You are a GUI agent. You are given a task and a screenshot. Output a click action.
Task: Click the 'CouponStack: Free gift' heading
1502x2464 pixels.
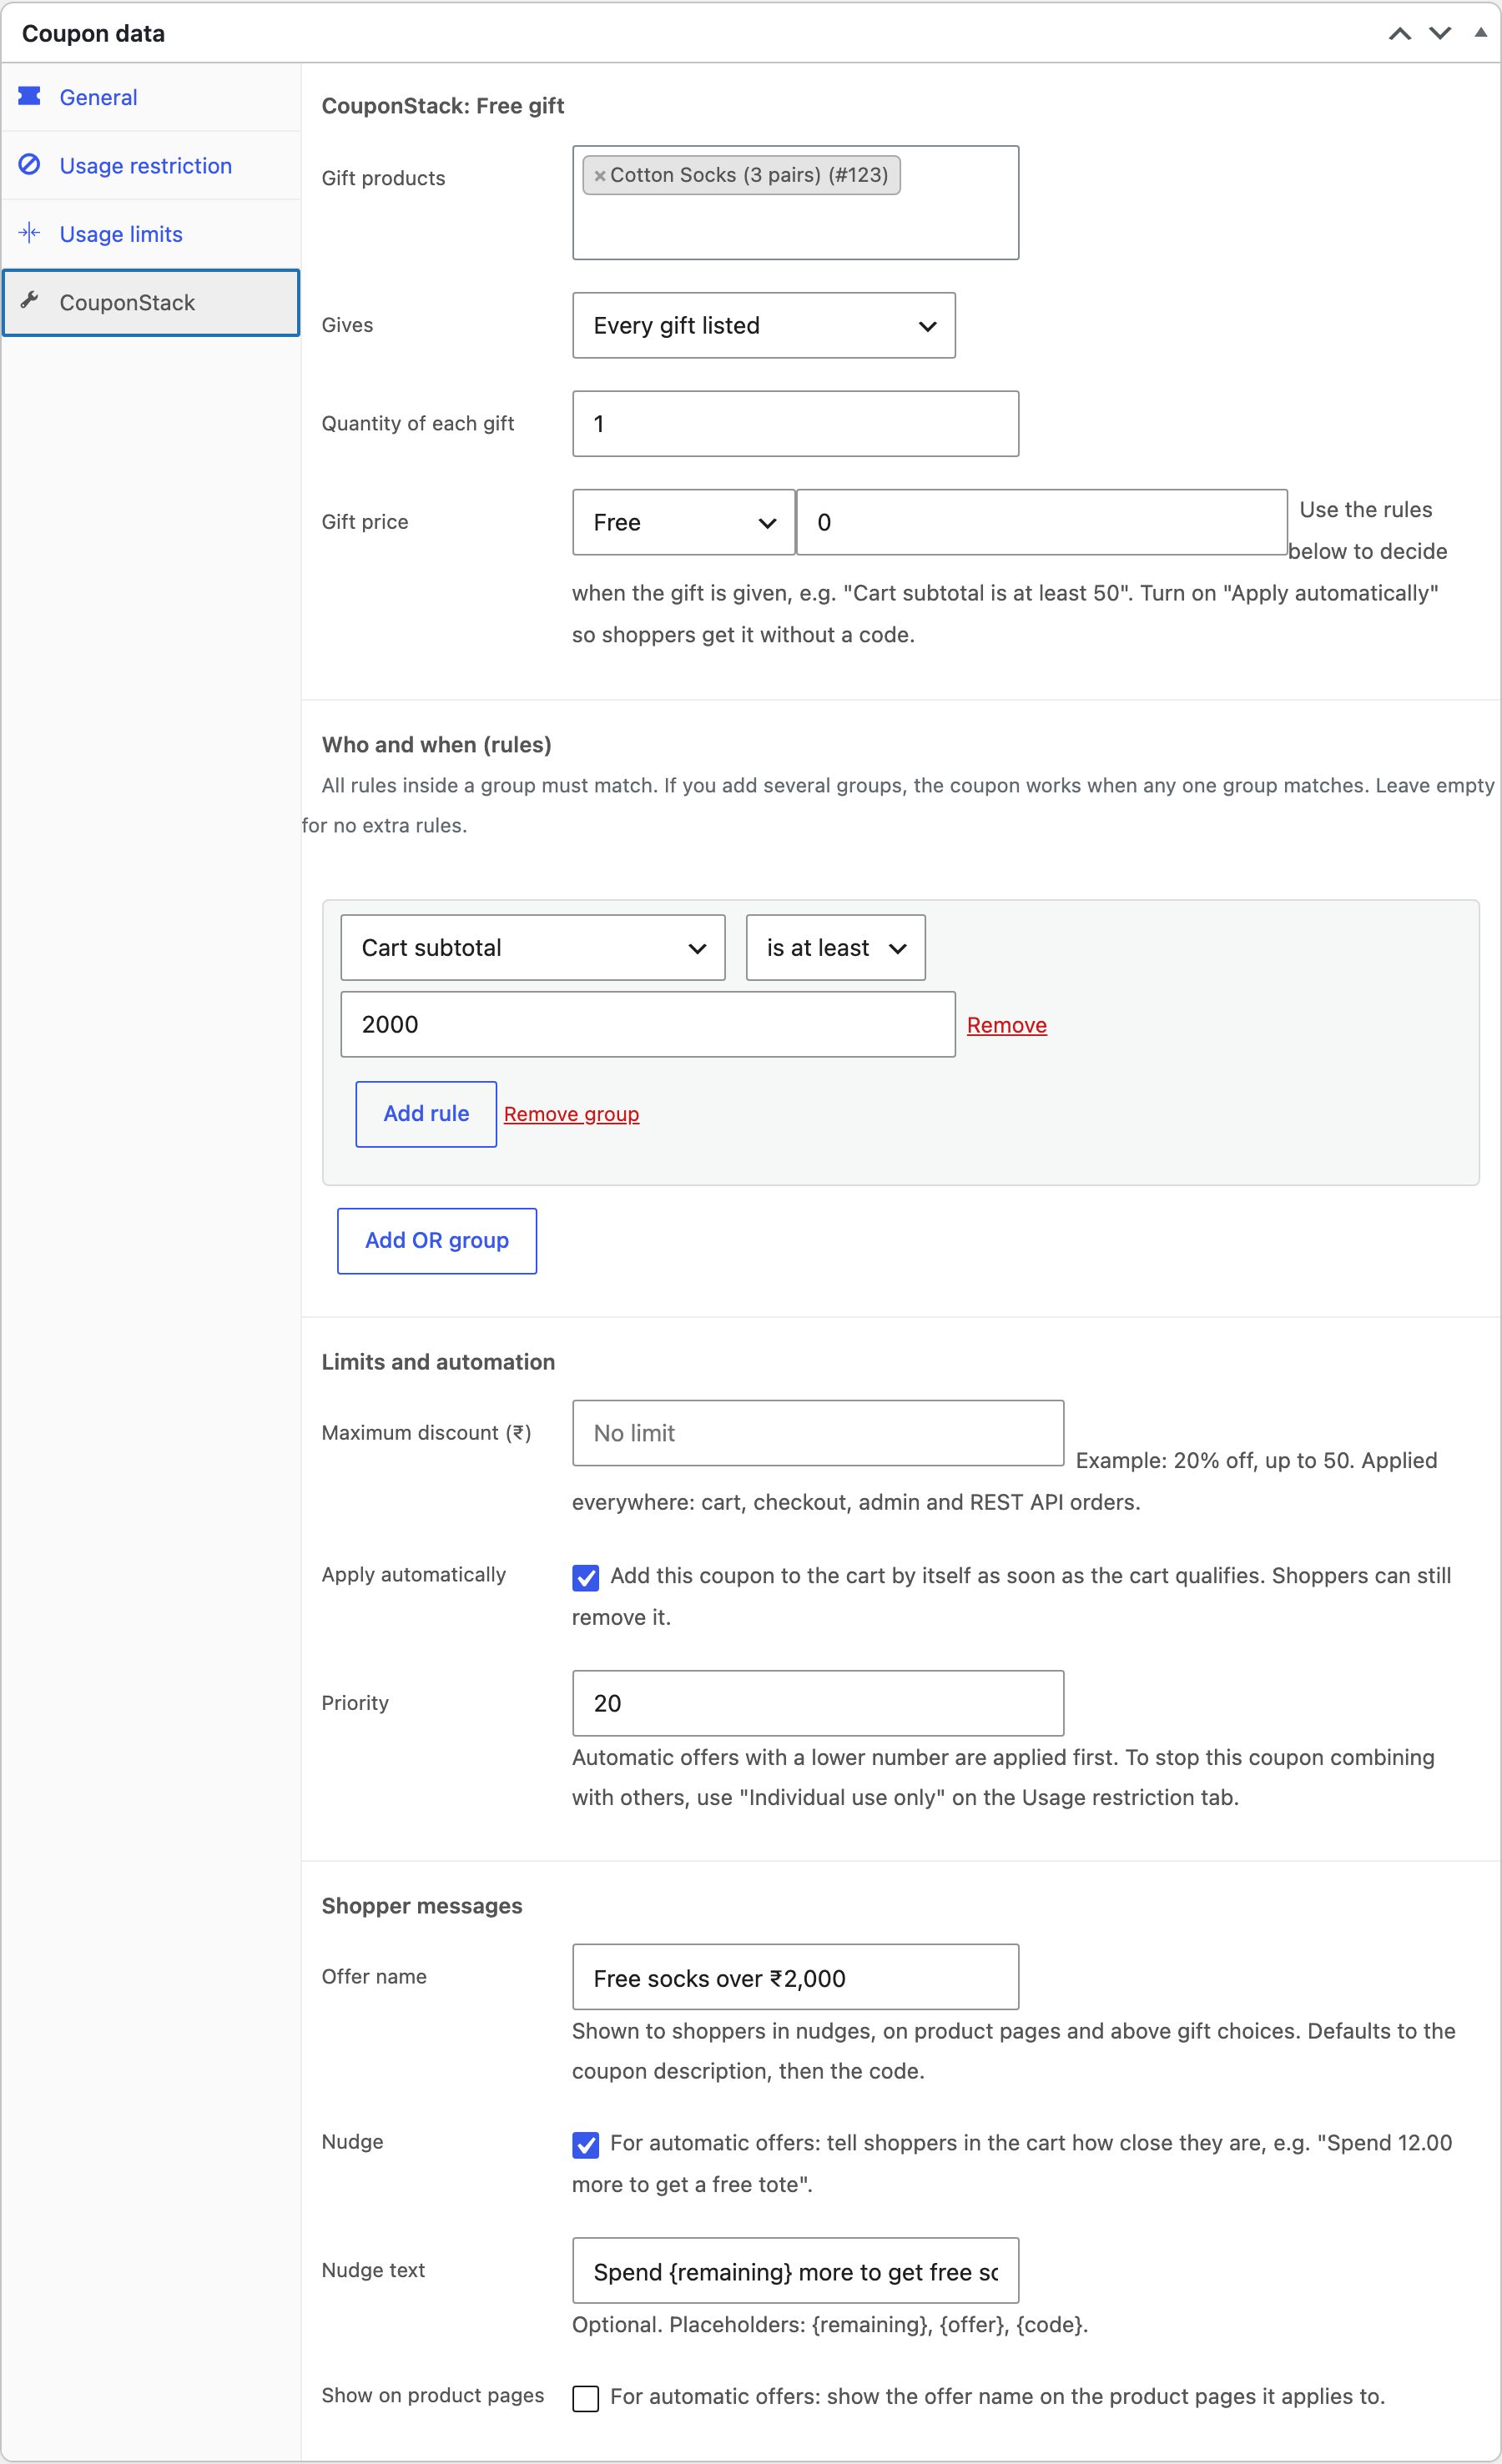[442, 105]
